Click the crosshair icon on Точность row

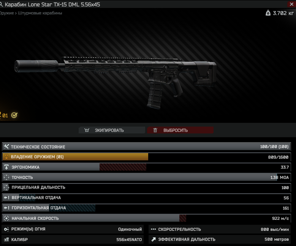6,177
